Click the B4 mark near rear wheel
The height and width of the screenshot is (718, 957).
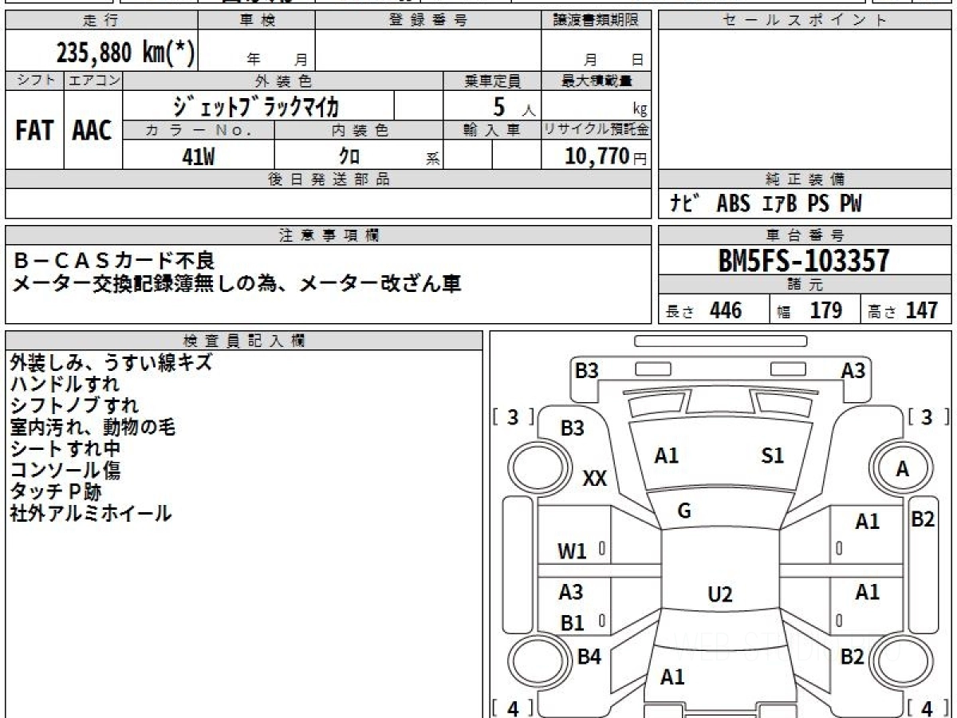589,657
